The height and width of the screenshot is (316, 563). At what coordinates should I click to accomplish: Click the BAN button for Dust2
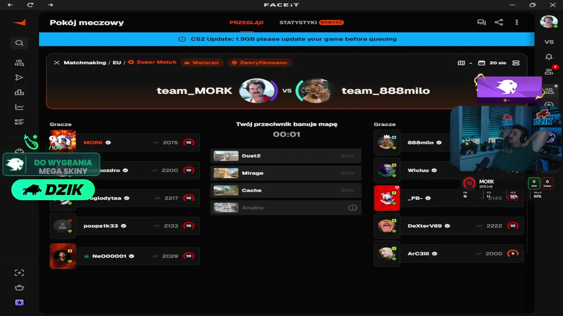(347, 156)
